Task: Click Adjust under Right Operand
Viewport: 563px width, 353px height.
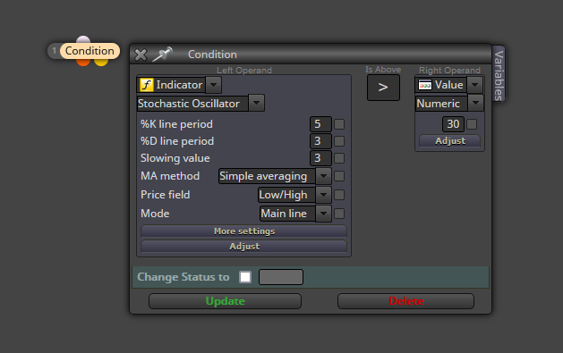Action: pos(450,141)
